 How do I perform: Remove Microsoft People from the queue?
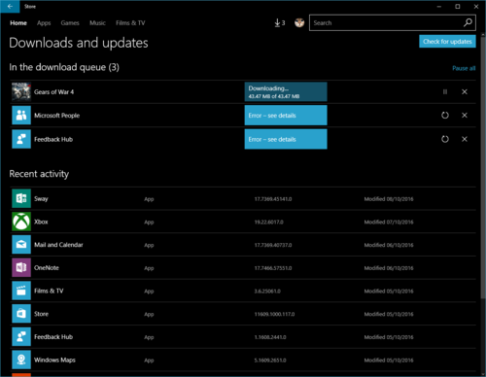coord(465,116)
